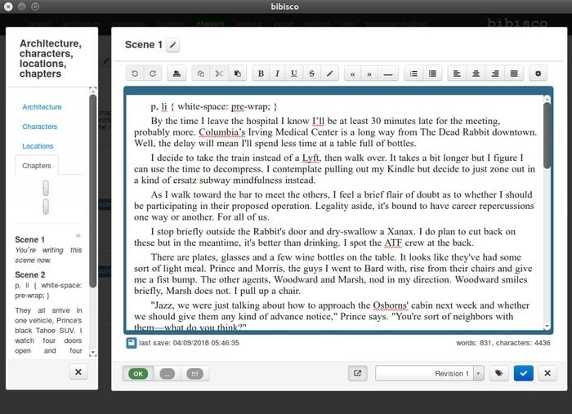
Task: Select Scene 2 in the side panel
Action: pos(30,275)
